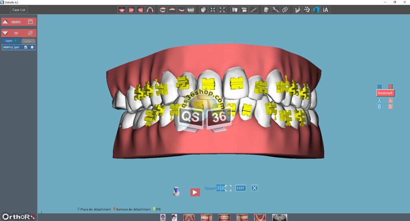
Task: Click the red Bookmark button
Action: click(x=385, y=93)
